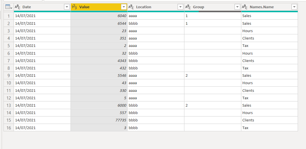Screen dimensions: 306x149
Task: Click value cell 43
Action: tap(99, 83)
